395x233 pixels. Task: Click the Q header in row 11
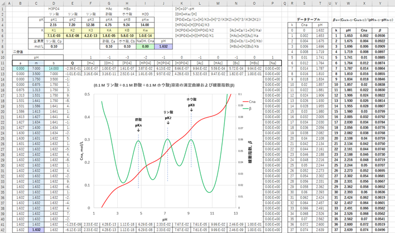click(x=73, y=63)
